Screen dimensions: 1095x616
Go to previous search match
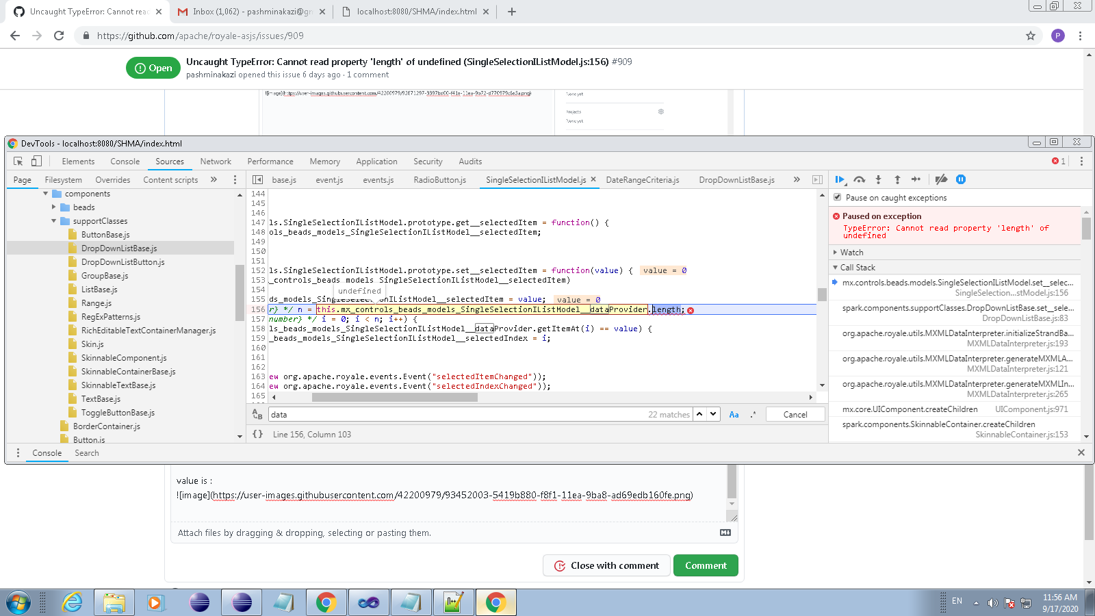pos(699,414)
